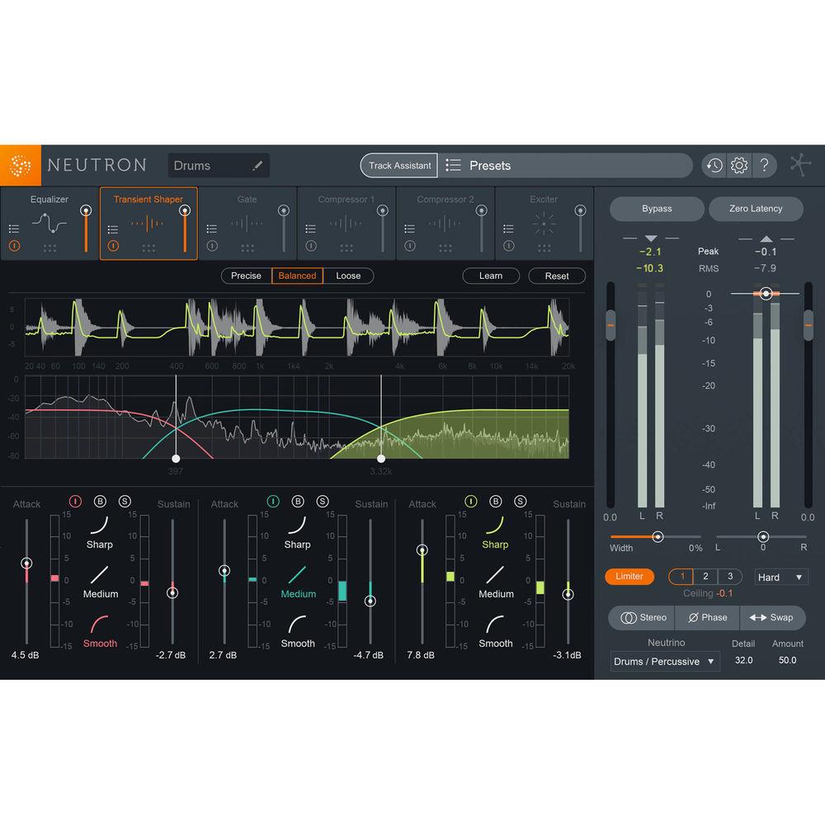
Task: Click the help question mark icon
Action: coord(766,165)
